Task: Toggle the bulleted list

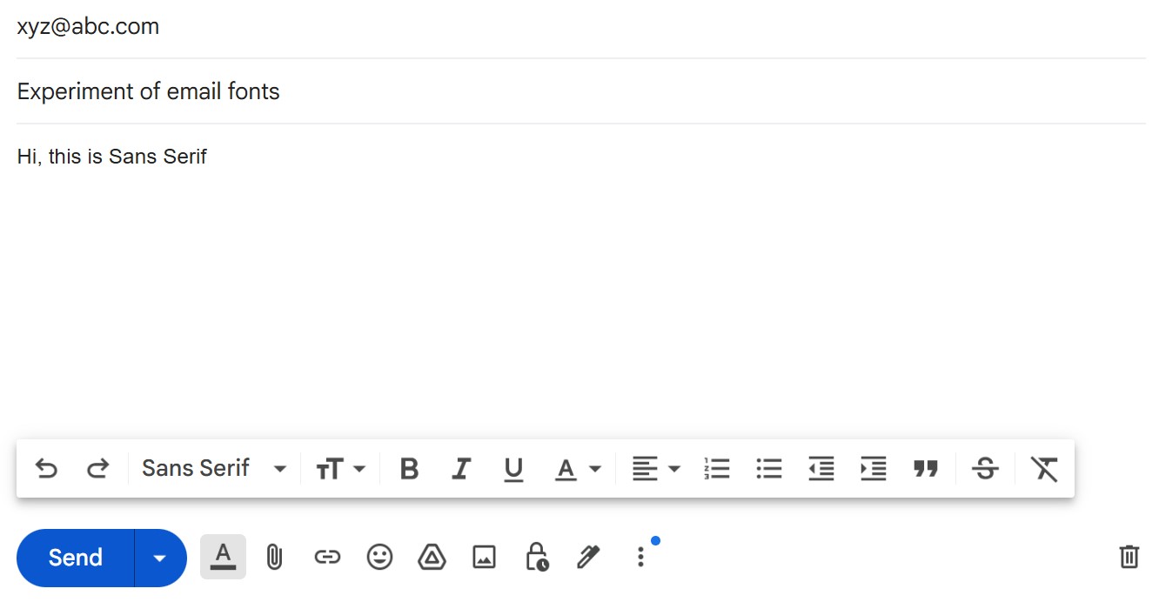Action: coord(769,468)
